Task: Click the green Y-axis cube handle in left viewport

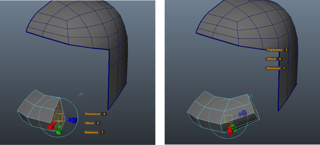Action: [59, 130]
